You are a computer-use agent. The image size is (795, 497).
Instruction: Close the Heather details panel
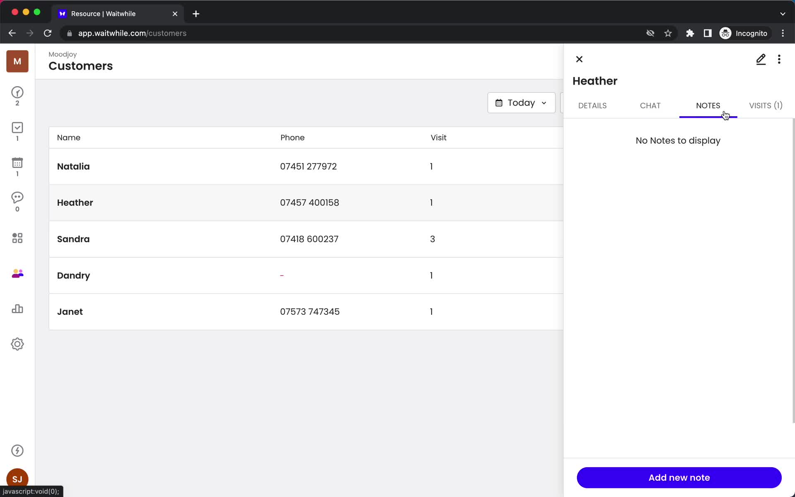coord(579,59)
